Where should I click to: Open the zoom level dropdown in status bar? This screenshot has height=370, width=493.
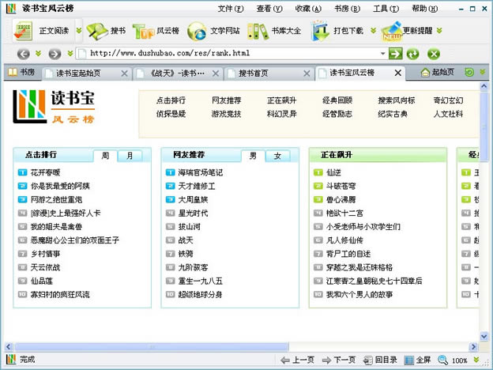click(x=476, y=360)
